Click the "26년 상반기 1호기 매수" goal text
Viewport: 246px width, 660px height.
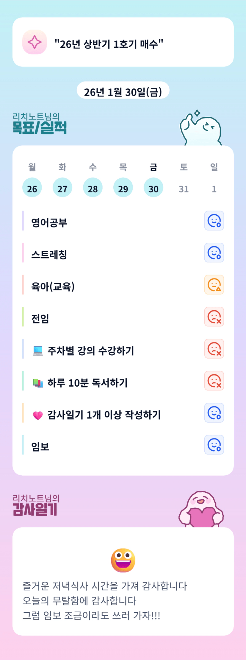pos(109,44)
